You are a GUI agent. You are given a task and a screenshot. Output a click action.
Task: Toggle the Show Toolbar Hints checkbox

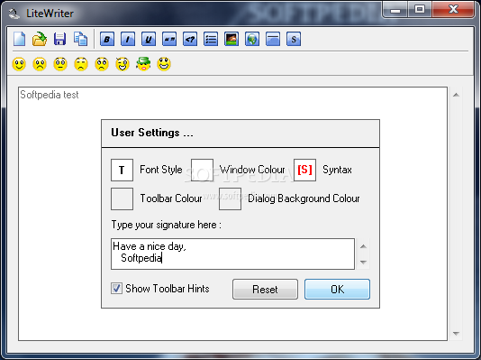click(x=116, y=289)
